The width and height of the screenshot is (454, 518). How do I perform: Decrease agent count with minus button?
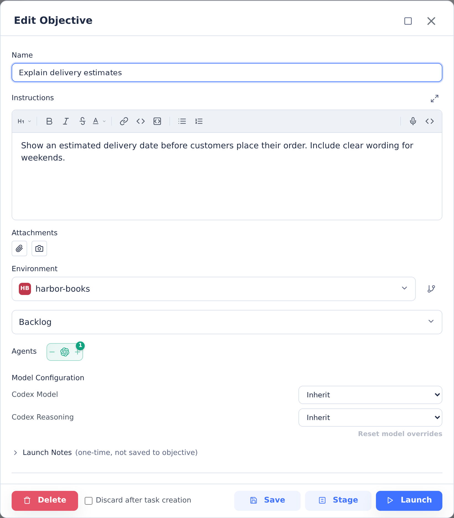(x=52, y=352)
